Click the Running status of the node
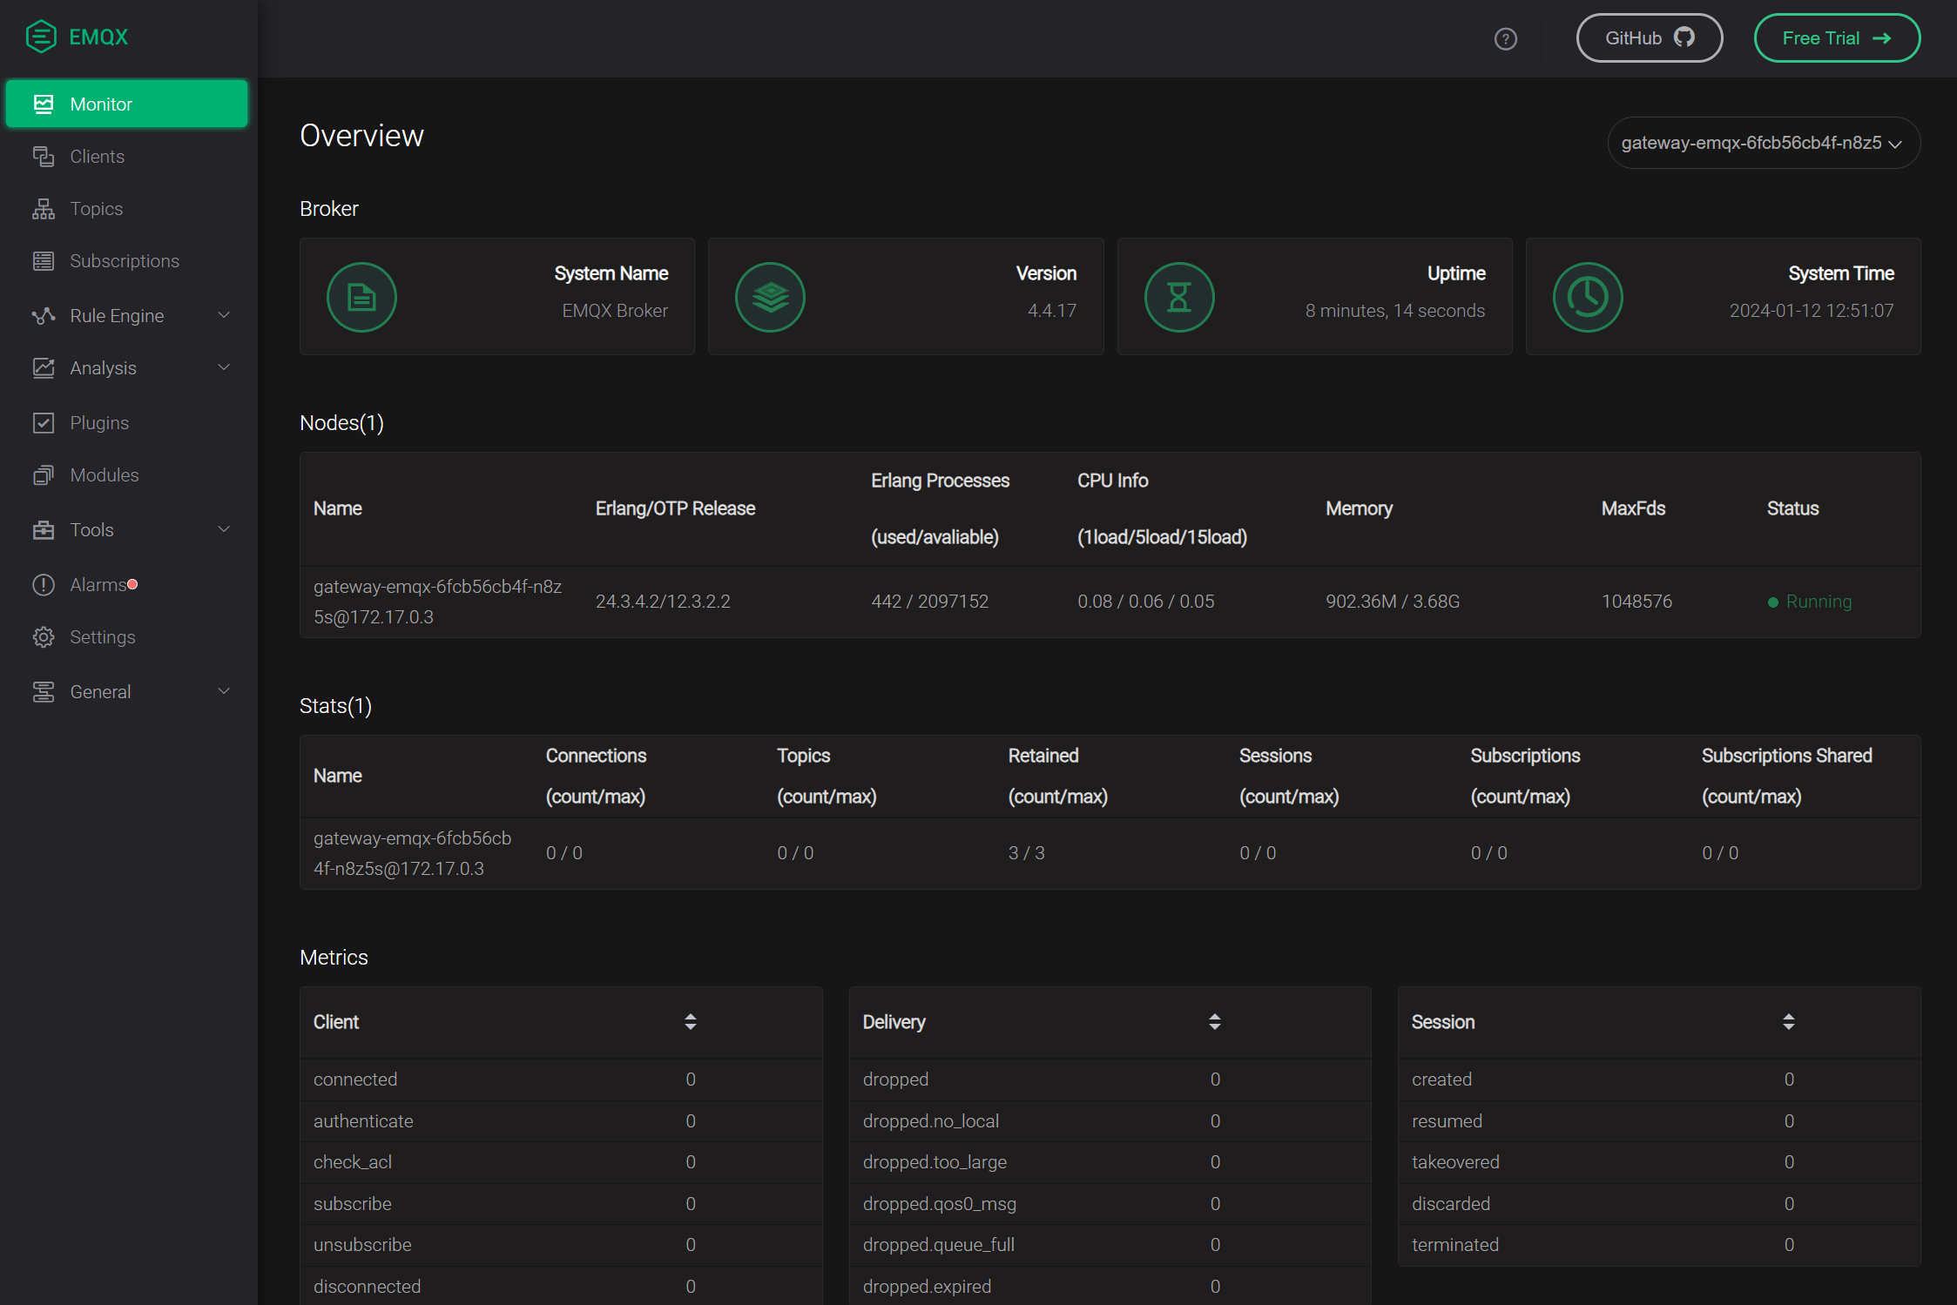 point(1810,602)
